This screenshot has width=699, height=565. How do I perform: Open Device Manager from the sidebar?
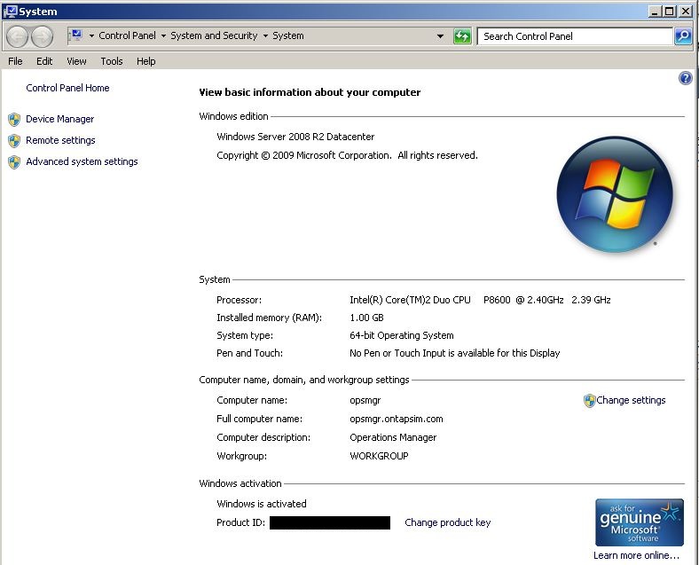pyautogui.click(x=59, y=119)
